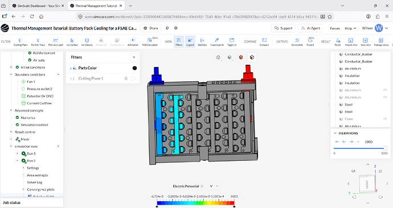
Task: Reset the result view
Action: [x=338, y=41]
